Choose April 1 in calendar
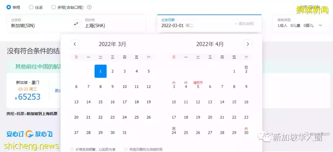333x152 pixels. point(234,71)
